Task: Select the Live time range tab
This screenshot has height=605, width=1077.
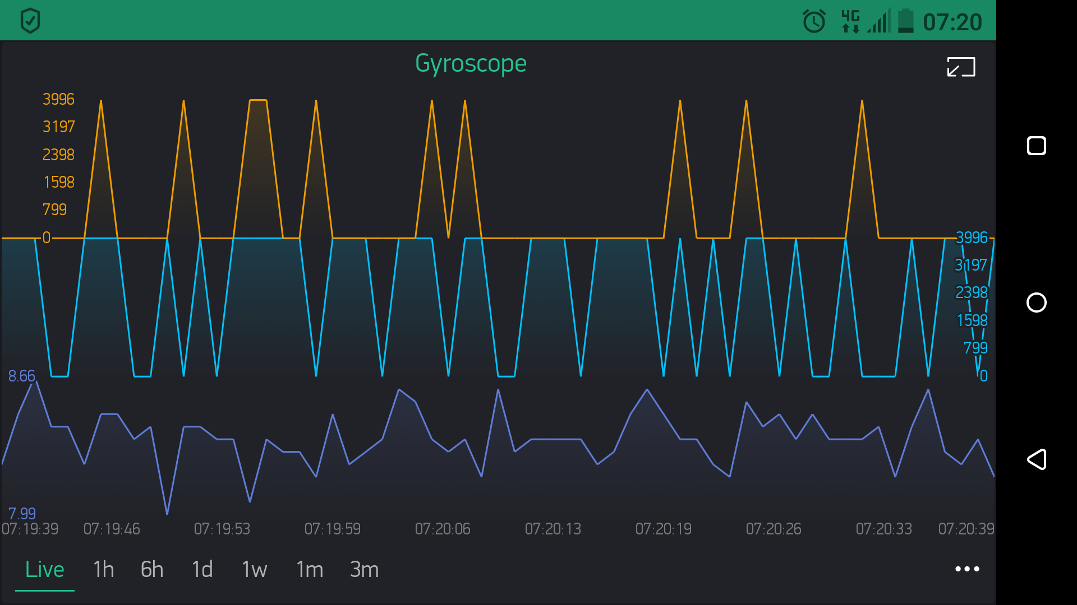Action: point(45,570)
